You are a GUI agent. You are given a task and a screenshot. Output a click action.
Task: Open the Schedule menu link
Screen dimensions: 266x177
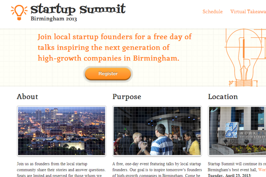click(212, 12)
